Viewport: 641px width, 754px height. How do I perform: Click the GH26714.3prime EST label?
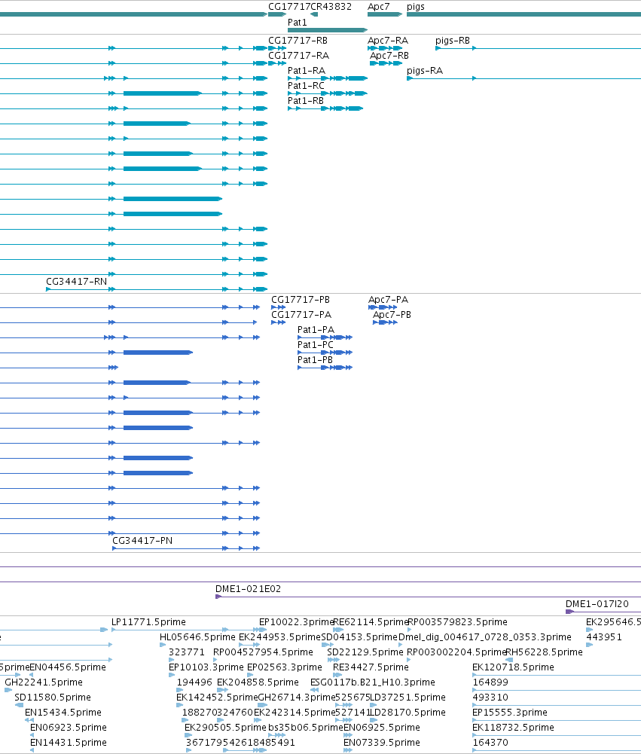click(x=297, y=698)
